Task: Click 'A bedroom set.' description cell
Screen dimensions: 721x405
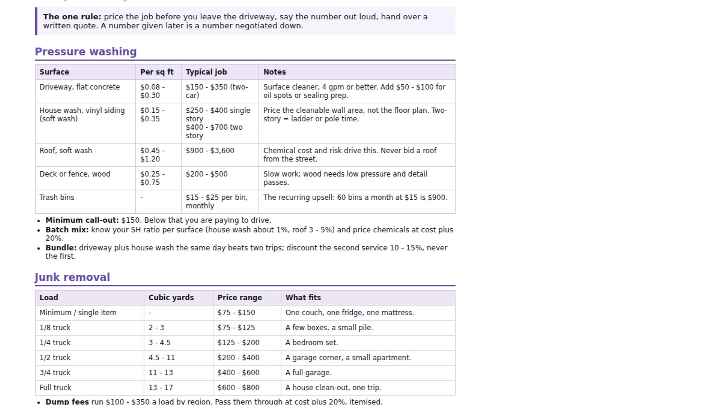Action: pyautogui.click(x=368, y=343)
